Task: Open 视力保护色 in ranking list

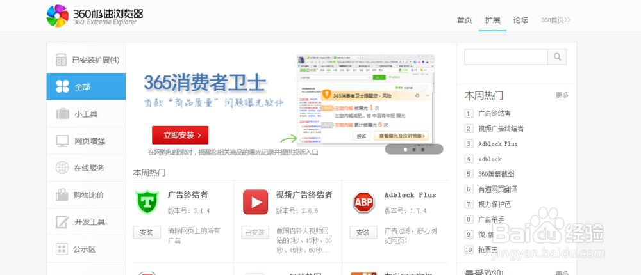Action: tap(494, 204)
